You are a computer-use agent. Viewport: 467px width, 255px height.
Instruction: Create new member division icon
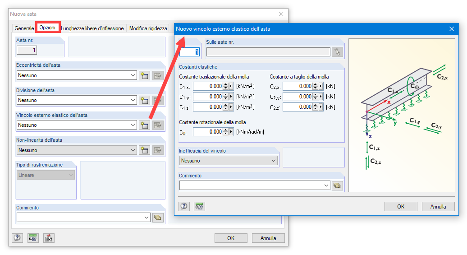click(x=144, y=100)
